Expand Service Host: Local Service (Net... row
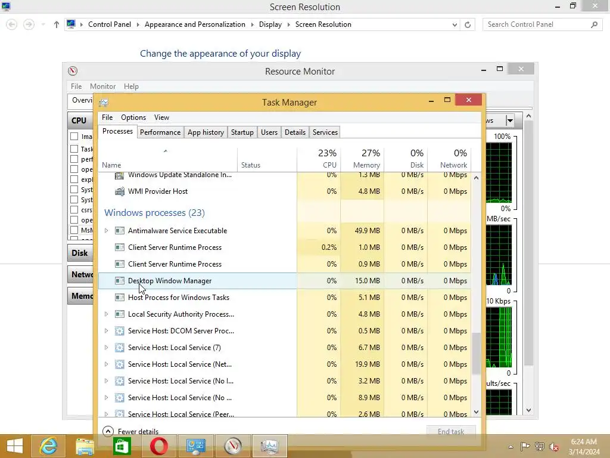 tap(106, 364)
